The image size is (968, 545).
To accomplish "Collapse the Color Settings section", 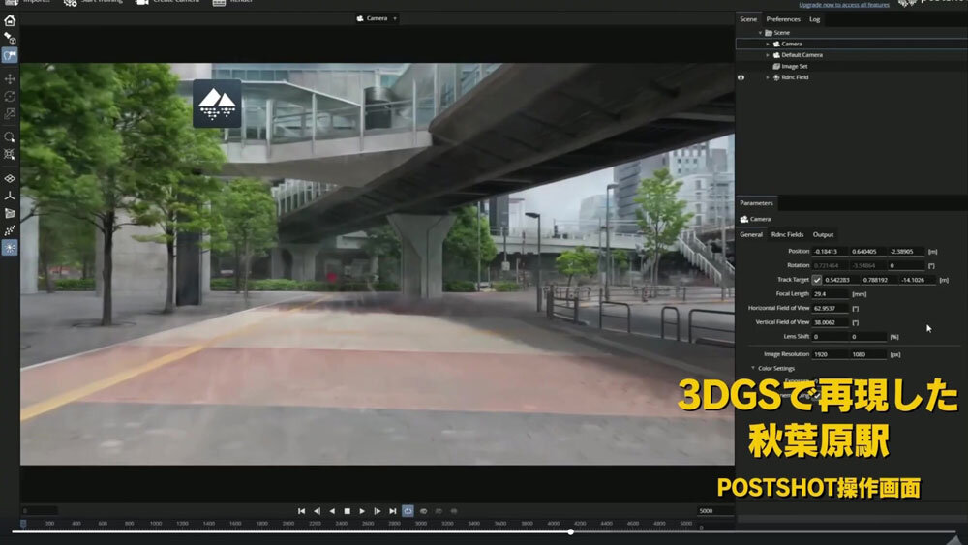I will coord(753,368).
